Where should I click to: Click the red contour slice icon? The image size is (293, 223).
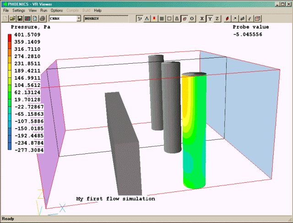coord(154,18)
